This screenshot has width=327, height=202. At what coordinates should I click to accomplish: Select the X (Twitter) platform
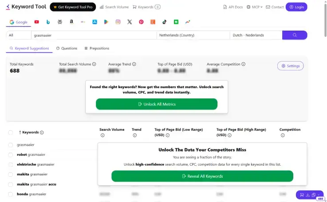tap(130, 22)
